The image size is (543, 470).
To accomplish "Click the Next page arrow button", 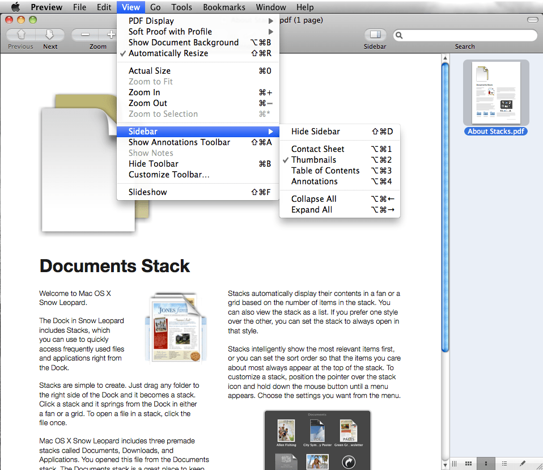I will pyautogui.click(x=50, y=35).
